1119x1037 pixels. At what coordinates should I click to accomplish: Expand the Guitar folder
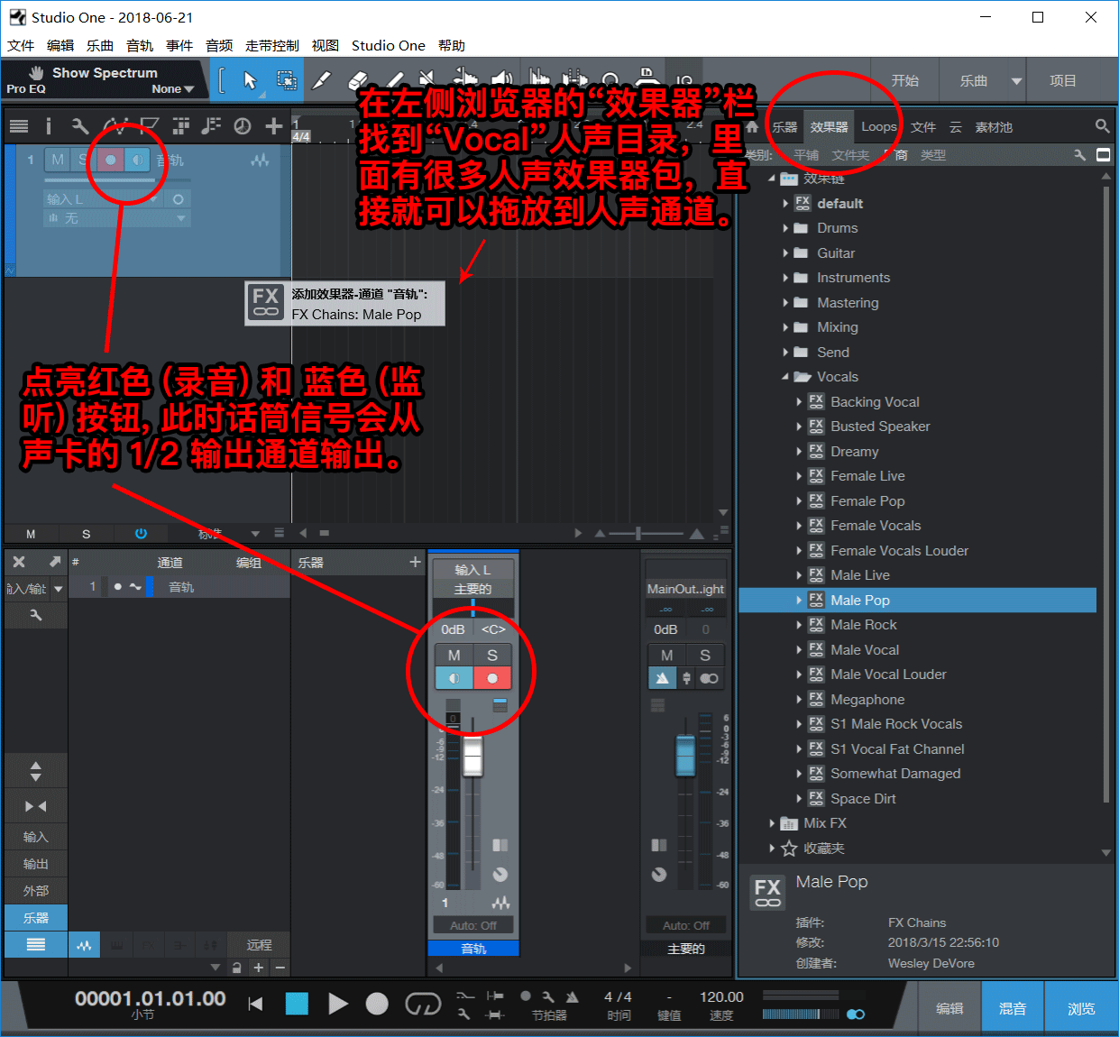(x=785, y=253)
